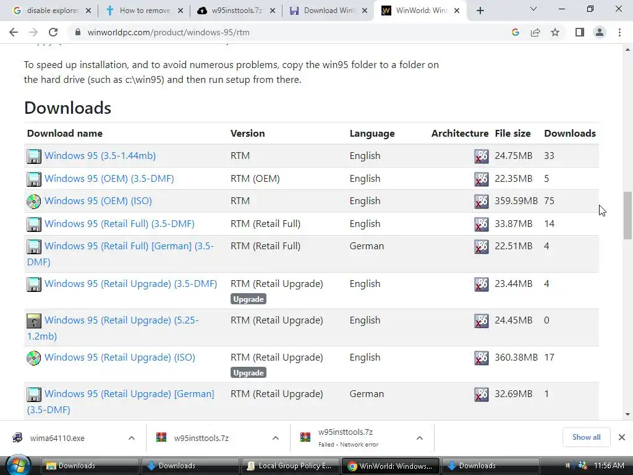Click the address bar URL
633x475 pixels.
168,32
